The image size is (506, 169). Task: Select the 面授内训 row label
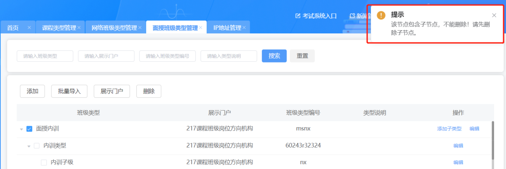point(47,129)
